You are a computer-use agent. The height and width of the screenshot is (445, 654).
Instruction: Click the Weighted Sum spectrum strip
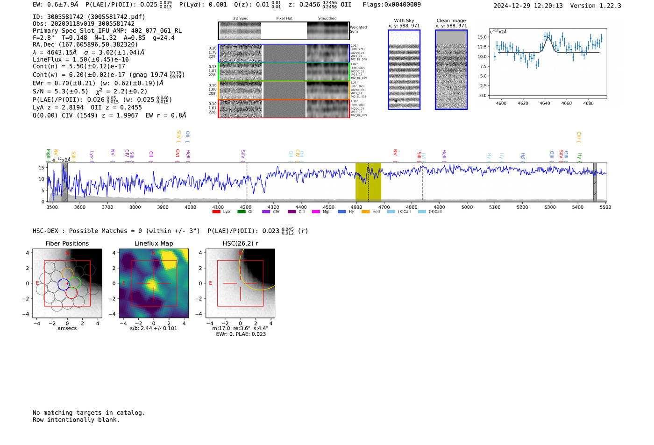pos(284,31)
